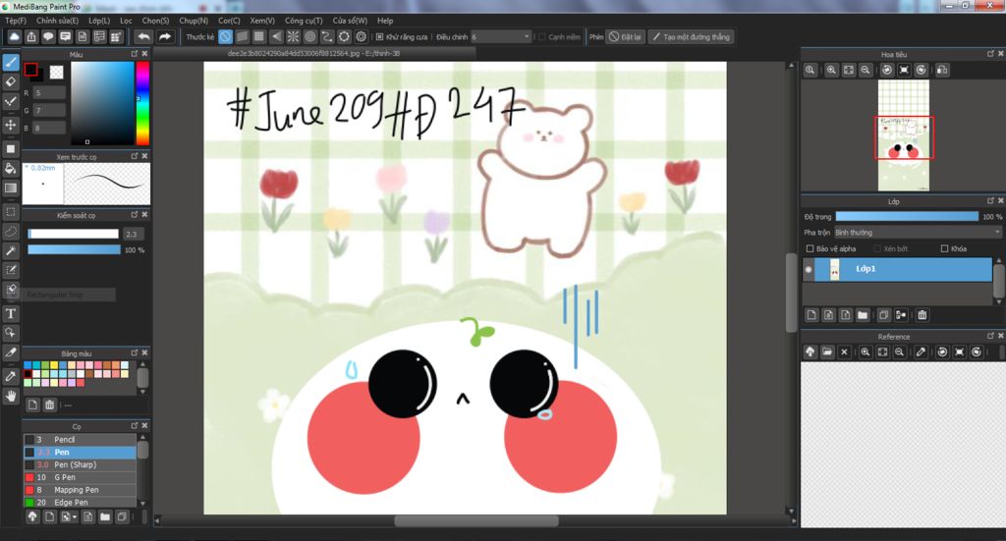Viewport: 1006px width, 541px height.
Task: Click the Đặt lại reset button
Action: click(x=626, y=36)
